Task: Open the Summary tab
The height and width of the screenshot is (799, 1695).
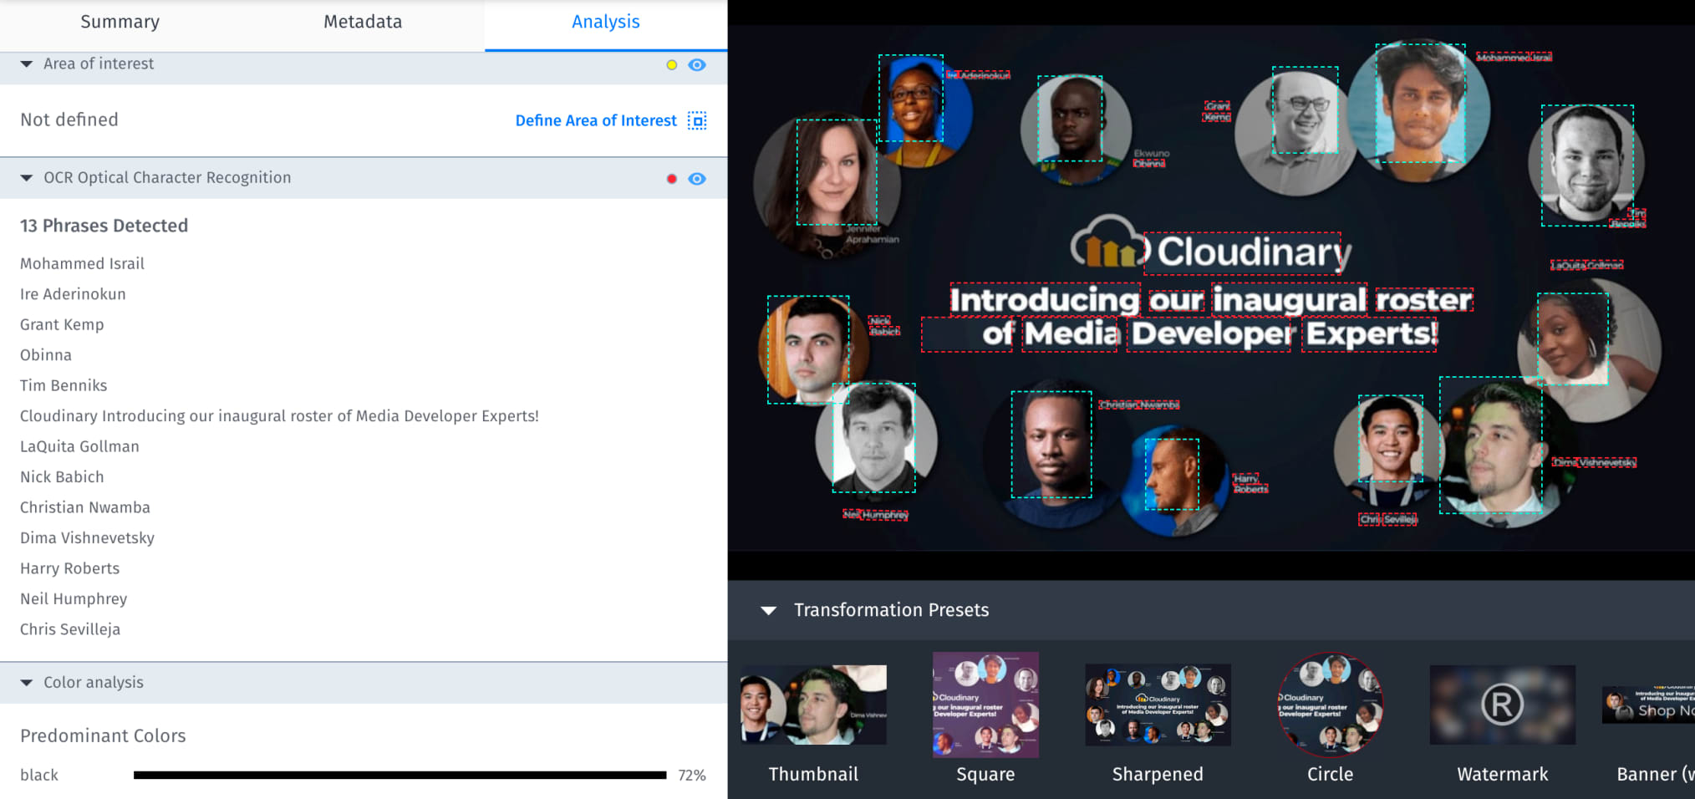Action: click(x=120, y=22)
